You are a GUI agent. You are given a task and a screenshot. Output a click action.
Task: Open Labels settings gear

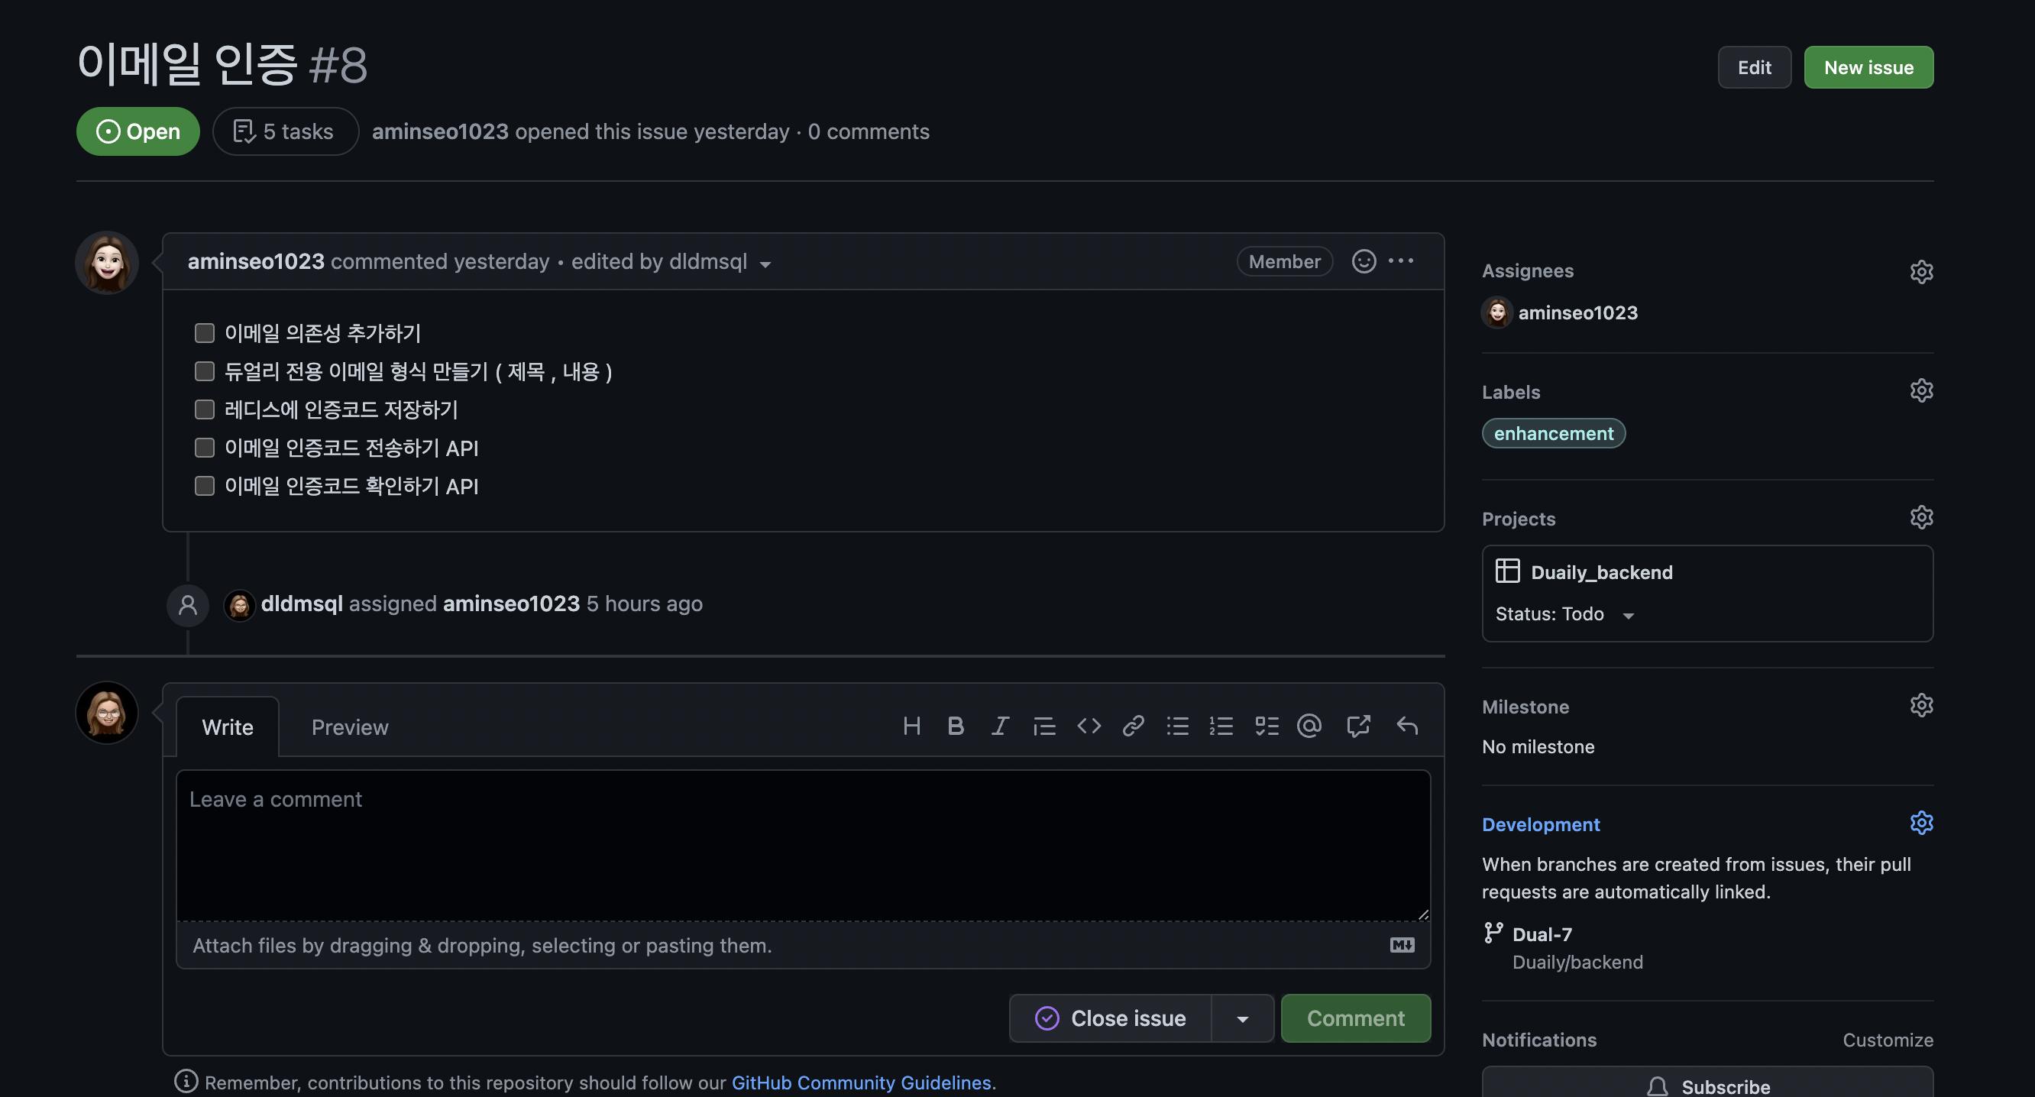tap(1920, 391)
